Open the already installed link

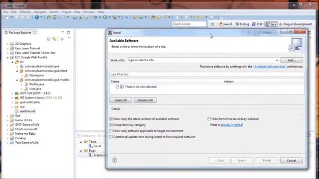pyautogui.click(x=231, y=125)
